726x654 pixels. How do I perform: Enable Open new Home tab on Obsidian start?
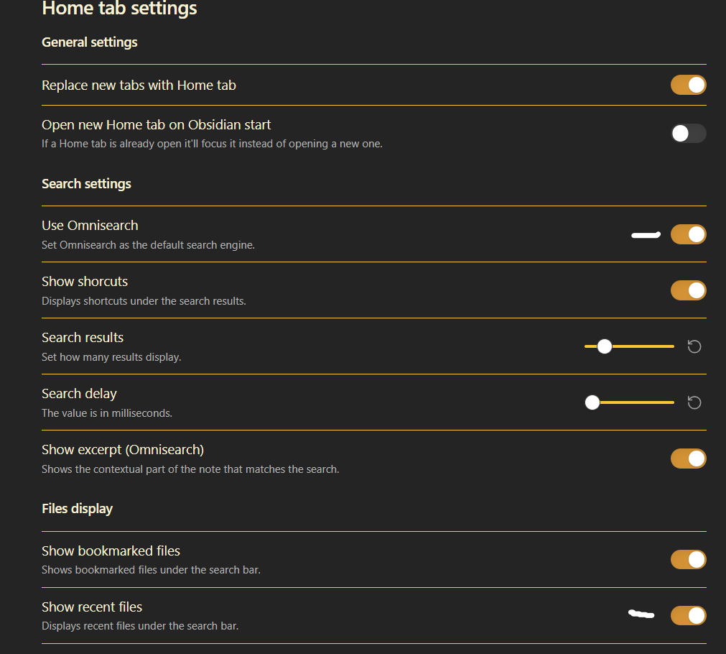[x=688, y=134]
